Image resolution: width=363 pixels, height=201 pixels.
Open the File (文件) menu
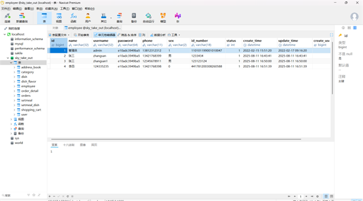click(6, 9)
